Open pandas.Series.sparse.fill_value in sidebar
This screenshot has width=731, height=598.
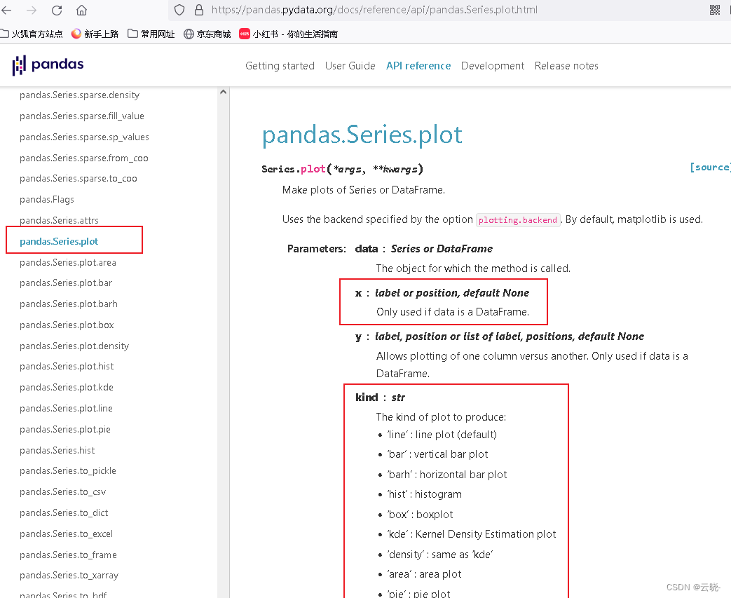tap(82, 116)
